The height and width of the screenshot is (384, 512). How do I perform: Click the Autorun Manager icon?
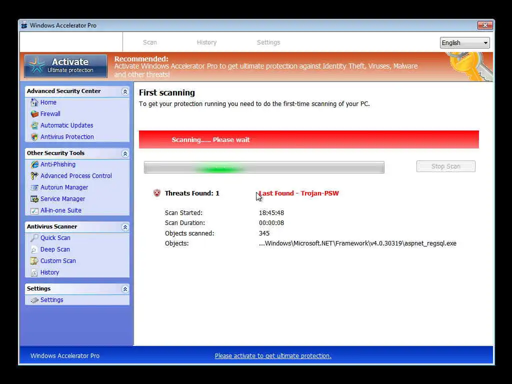[x=34, y=187]
